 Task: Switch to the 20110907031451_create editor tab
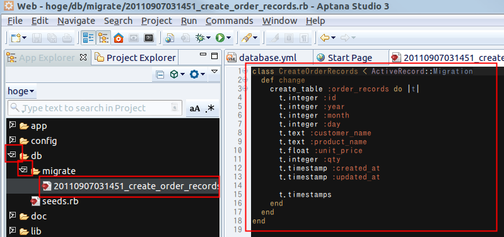447,58
